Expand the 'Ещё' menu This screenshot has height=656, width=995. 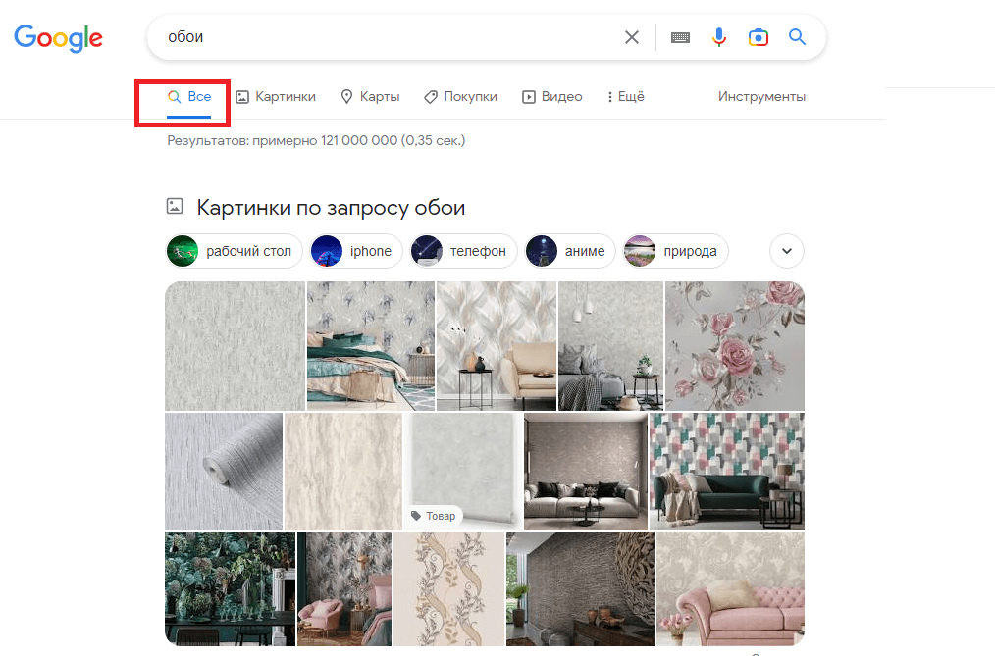pos(626,97)
